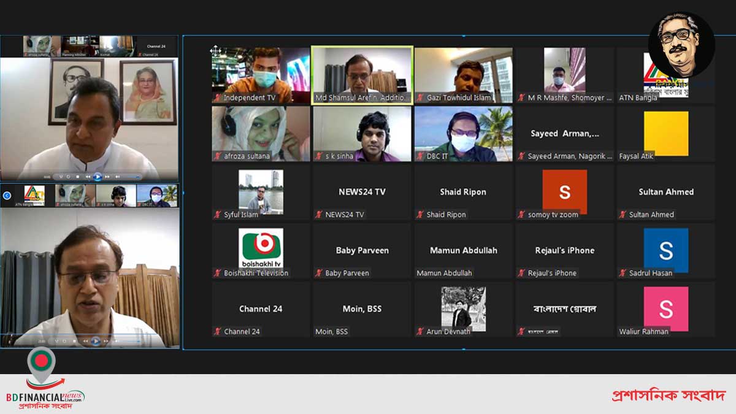
Task: Adjust the volume slider in the wooden-screen player
Action: [129, 341]
